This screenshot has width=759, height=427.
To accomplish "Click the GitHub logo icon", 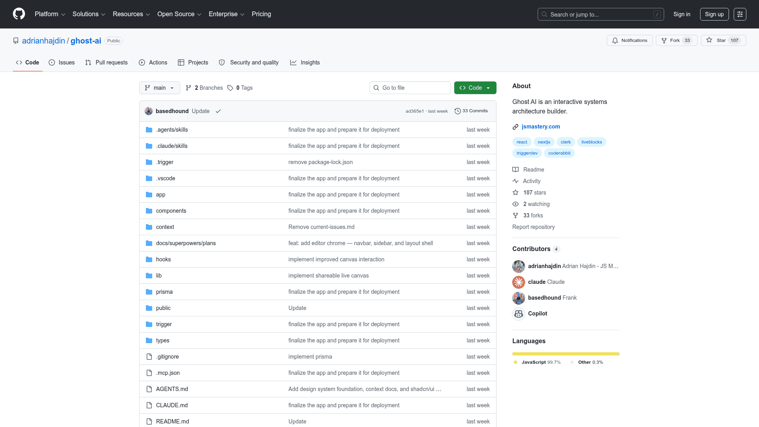I will [19, 14].
